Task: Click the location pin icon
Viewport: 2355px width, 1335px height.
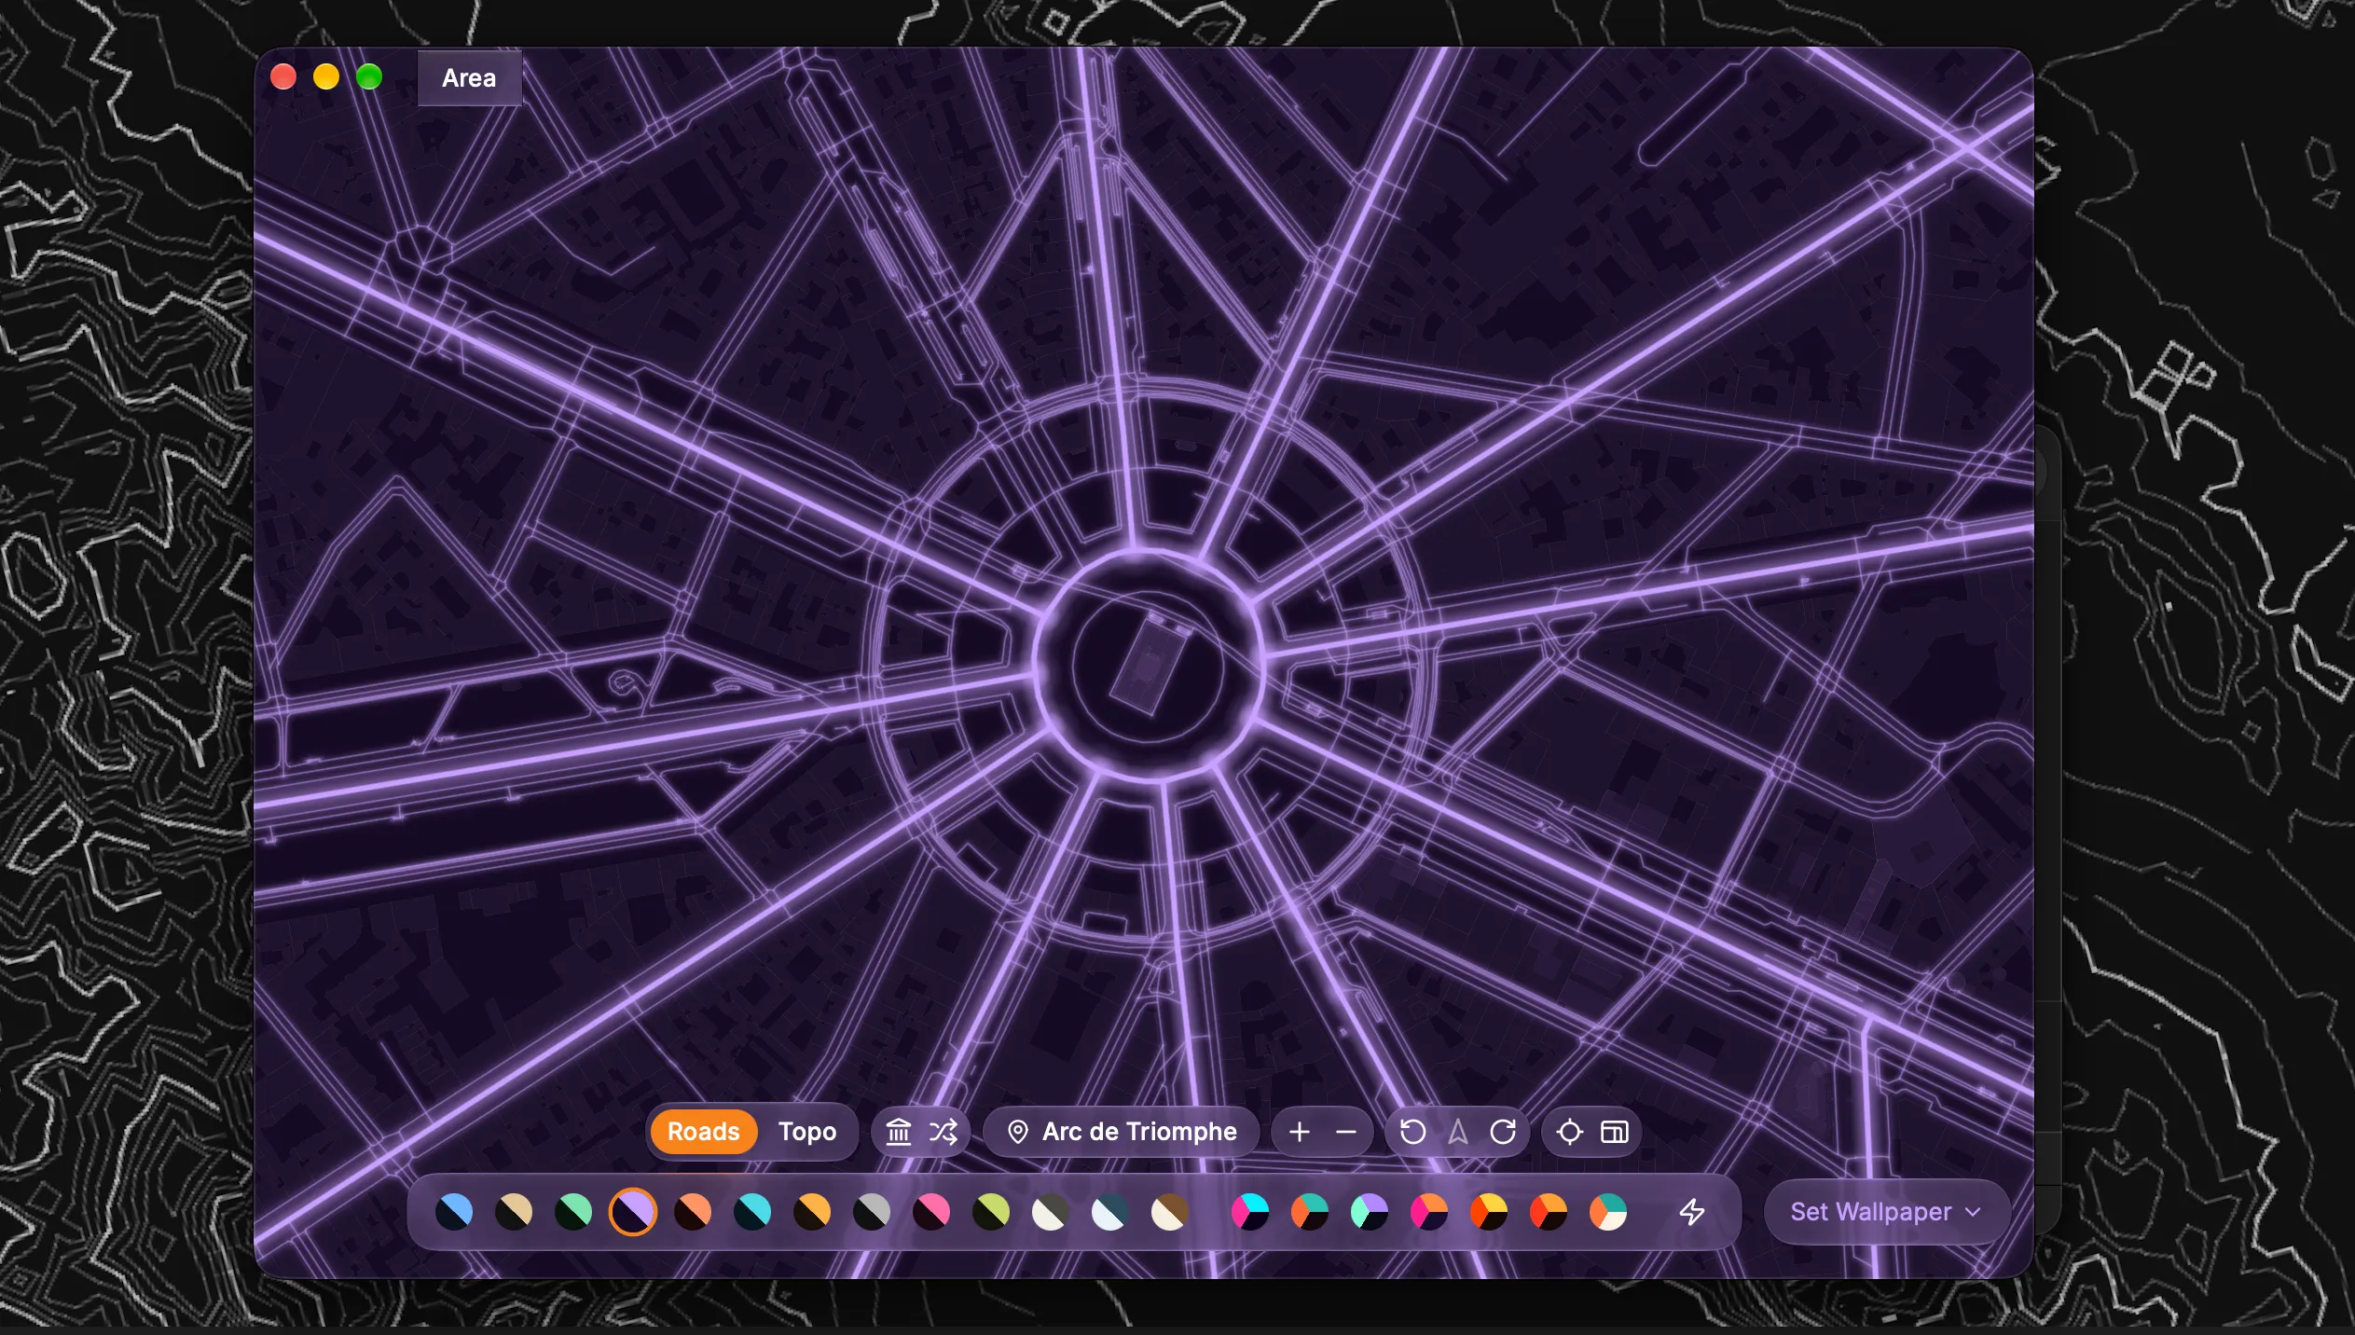Action: [1018, 1132]
